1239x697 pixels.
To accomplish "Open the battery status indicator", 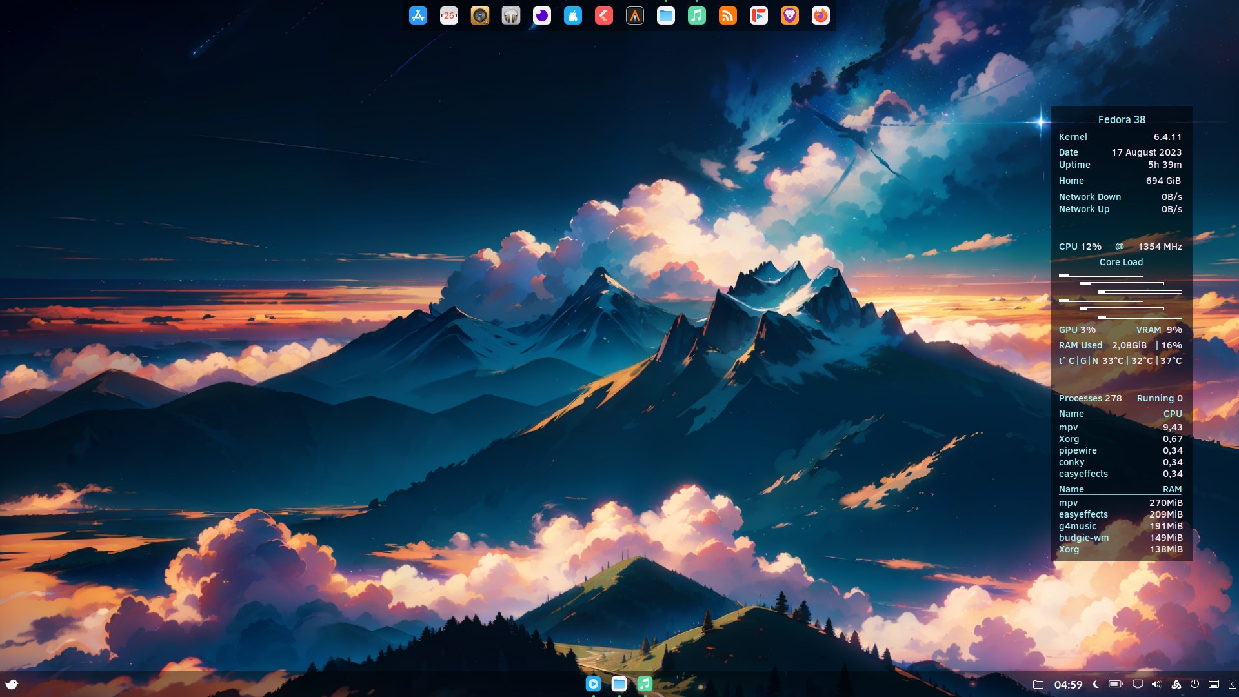I will click(1116, 684).
